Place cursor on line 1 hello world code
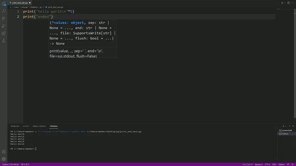This screenshot has width=296, height=166. [49, 12]
